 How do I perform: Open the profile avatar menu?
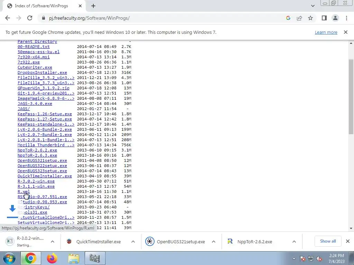coord(335,18)
